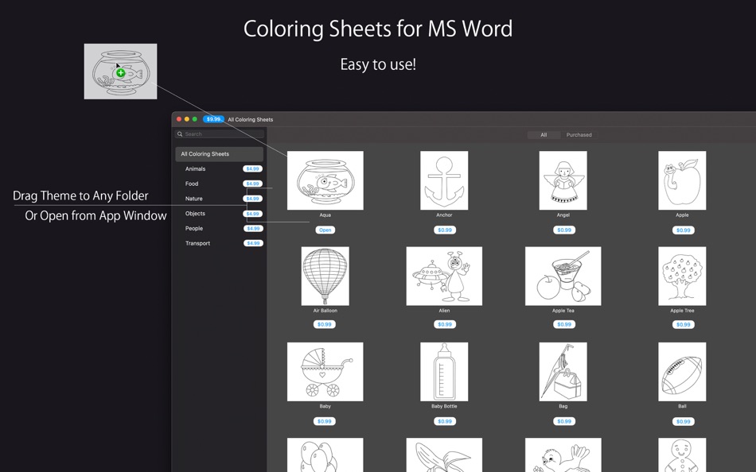Buy Apple Tree sheet with $0.99 button
This screenshot has width=756, height=472.
click(683, 325)
